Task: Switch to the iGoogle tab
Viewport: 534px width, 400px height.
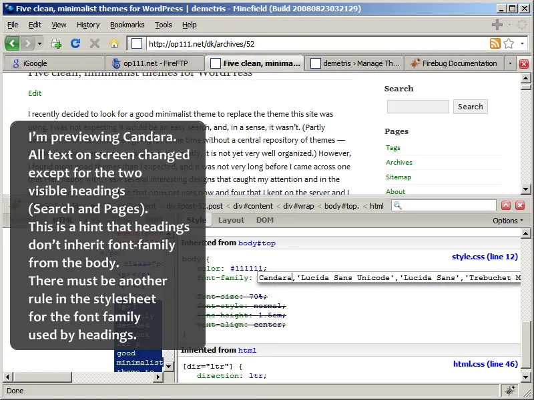Action: pyautogui.click(x=55, y=63)
